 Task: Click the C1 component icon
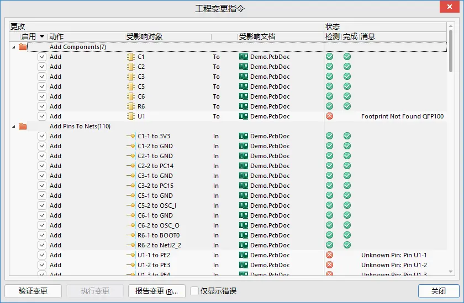(x=131, y=57)
